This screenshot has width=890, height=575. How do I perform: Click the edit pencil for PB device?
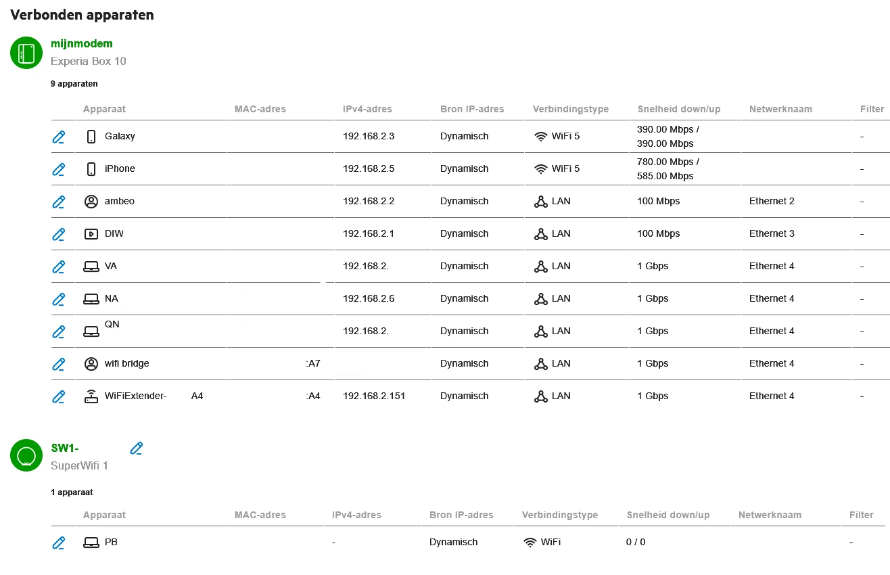59,543
